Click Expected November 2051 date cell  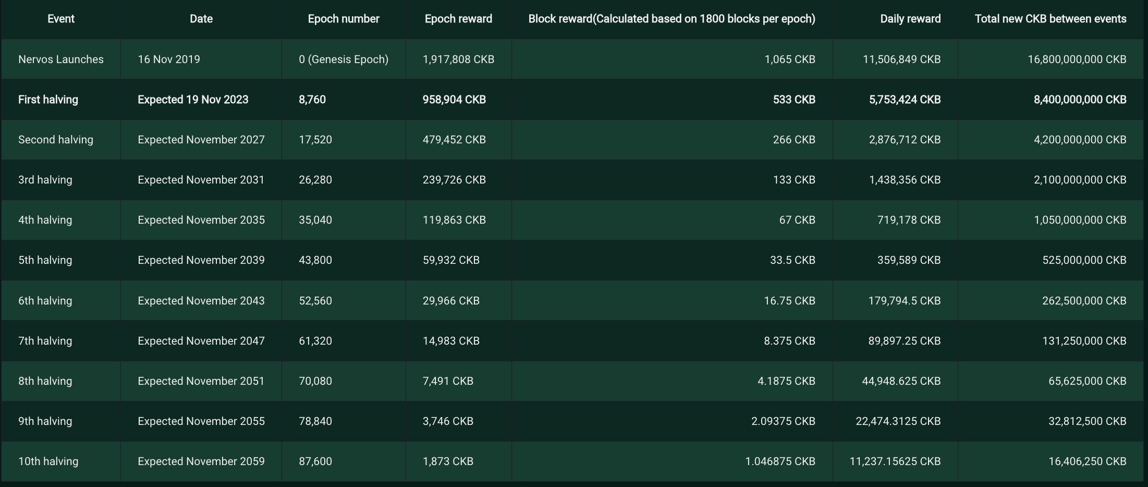point(201,381)
